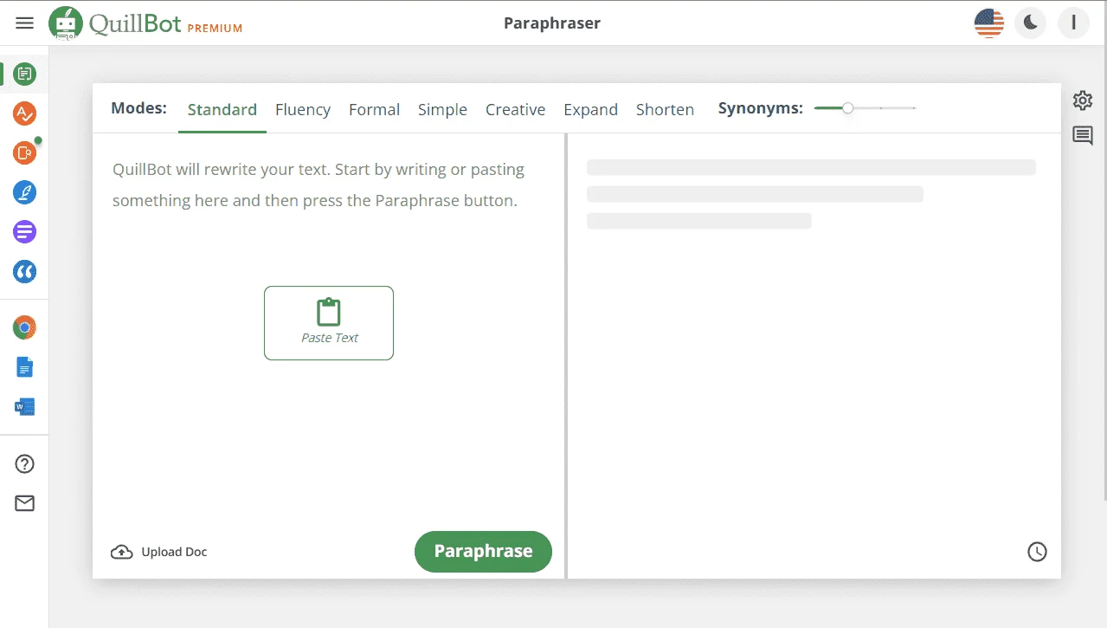Open the Chrome extension icon
Image resolution: width=1107 pixels, height=628 pixels.
coord(25,327)
